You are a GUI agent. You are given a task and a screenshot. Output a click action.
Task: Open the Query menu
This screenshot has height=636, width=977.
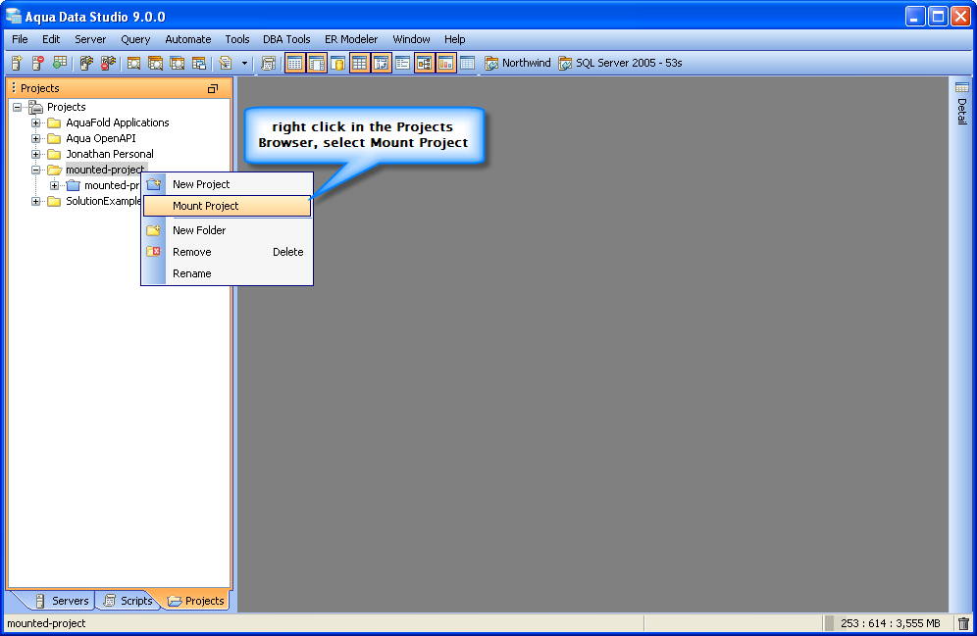click(x=135, y=39)
